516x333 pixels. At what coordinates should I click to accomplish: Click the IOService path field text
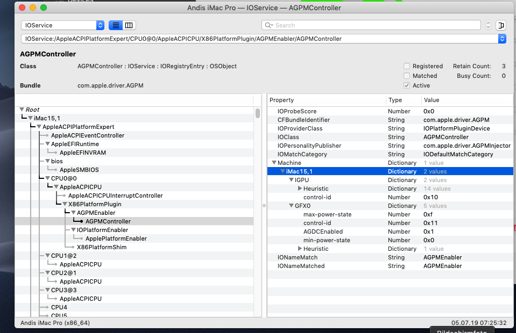tap(183, 39)
